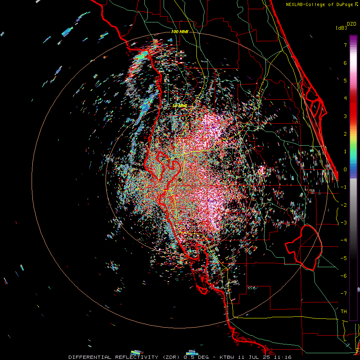360x360 pixels.
Task: Click the DIFFERENTIAL REFLECTIVITY (ZDR) caption
Action: click(x=125, y=357)
